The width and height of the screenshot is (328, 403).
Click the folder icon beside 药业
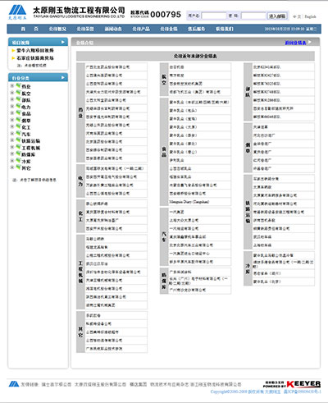tap(18, 86)
